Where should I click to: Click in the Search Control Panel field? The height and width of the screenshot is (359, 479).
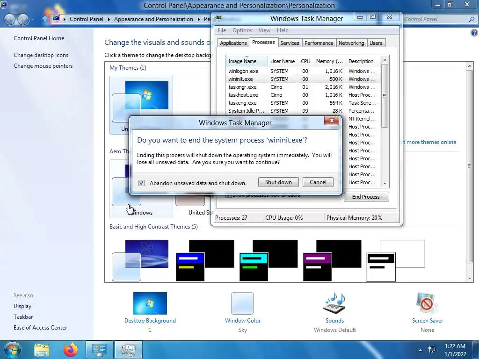pyautogui.click(x=435, y=19)
